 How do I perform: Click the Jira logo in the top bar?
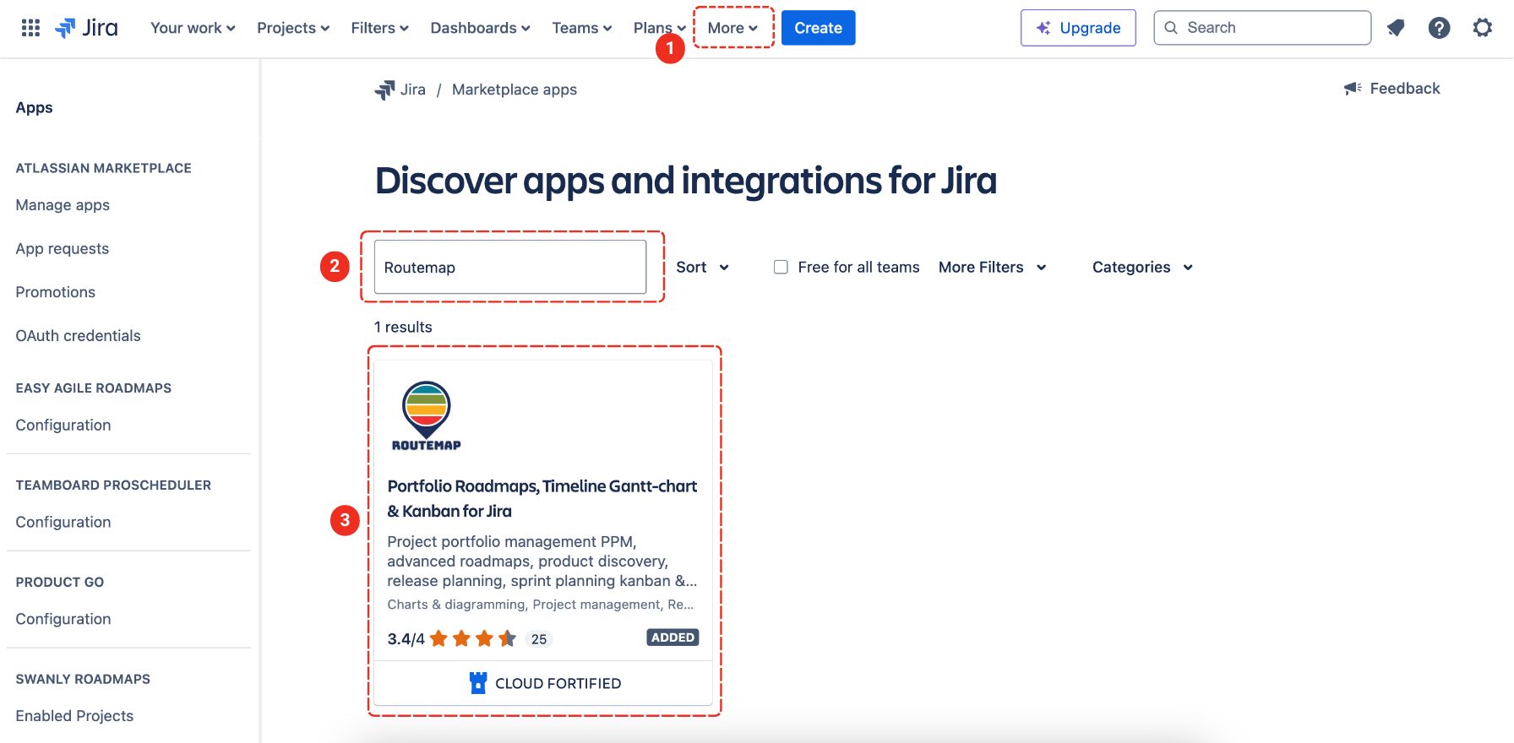[x=87, y=28]
